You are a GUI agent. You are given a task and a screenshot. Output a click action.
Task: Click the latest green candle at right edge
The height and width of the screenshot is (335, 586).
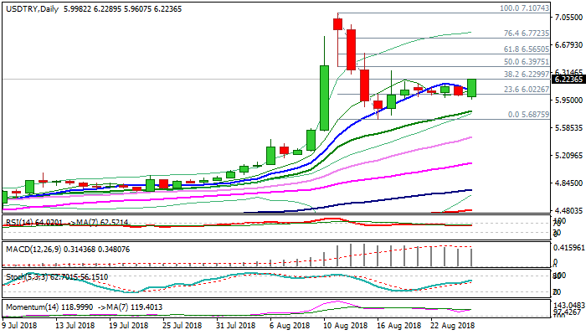point(471,87)
